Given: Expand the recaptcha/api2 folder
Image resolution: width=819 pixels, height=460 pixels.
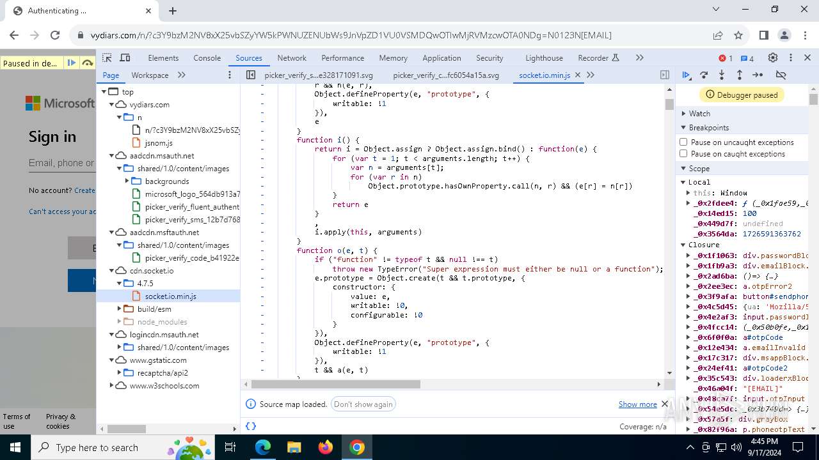Looking at the screenshot, I should 120,372.
